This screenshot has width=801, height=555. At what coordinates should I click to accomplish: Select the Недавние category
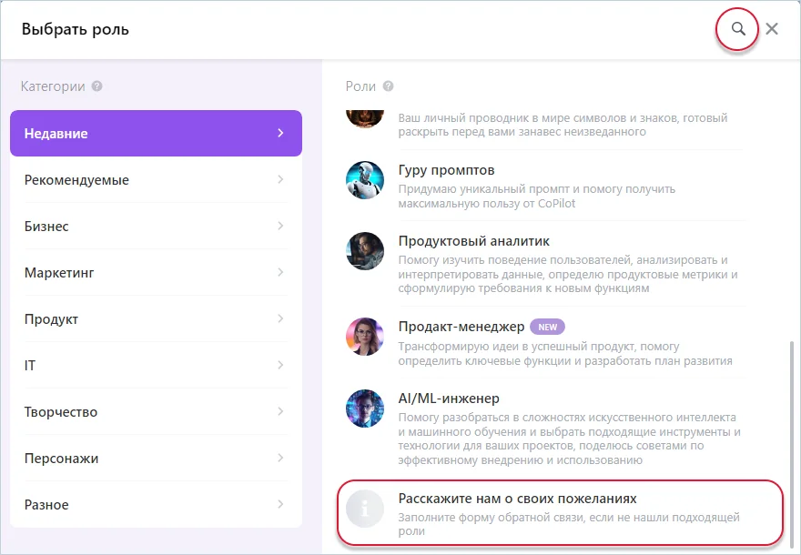(x=156, y=134)
